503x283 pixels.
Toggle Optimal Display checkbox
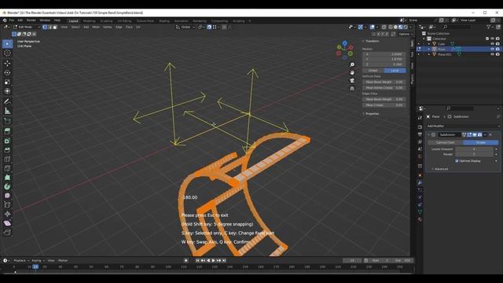point(457,160)
